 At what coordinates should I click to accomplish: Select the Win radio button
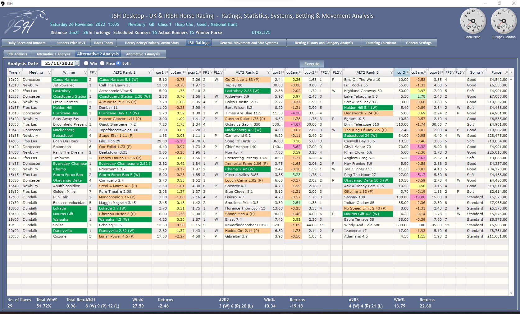click(86, 63)
